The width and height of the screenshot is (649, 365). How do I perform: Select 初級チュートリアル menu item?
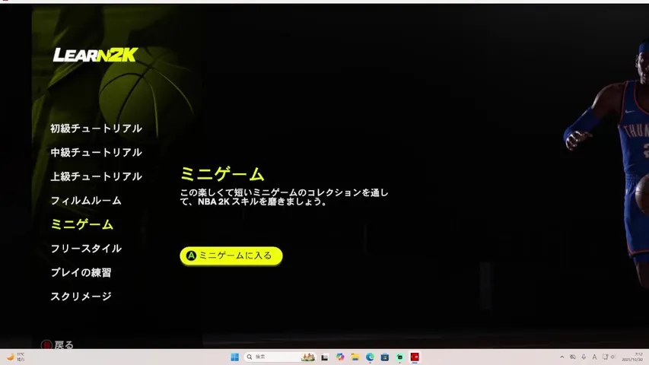point(96,129)
